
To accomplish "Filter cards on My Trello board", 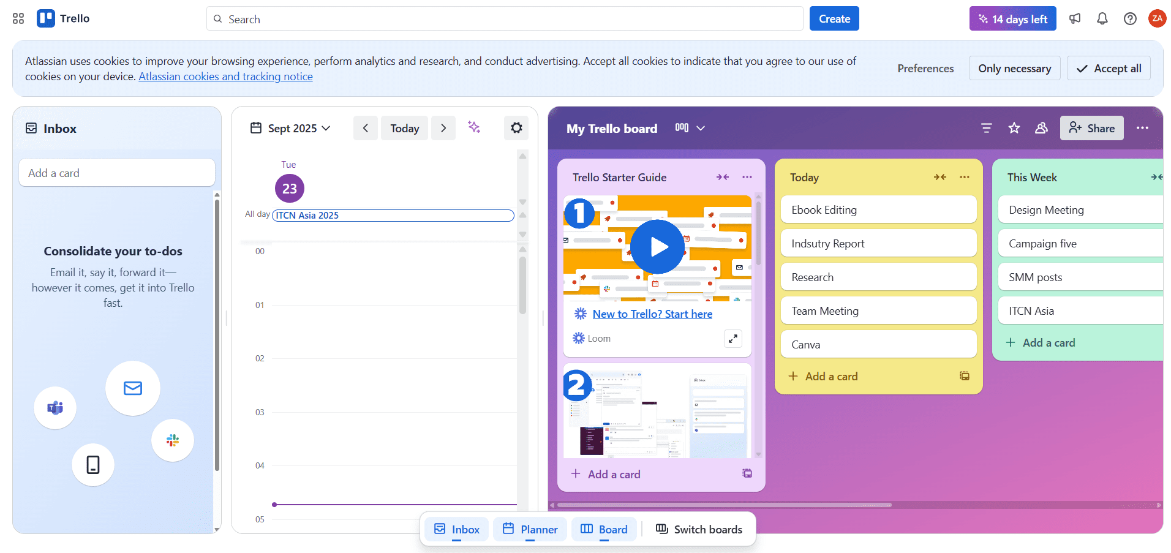I will (986, 128).
